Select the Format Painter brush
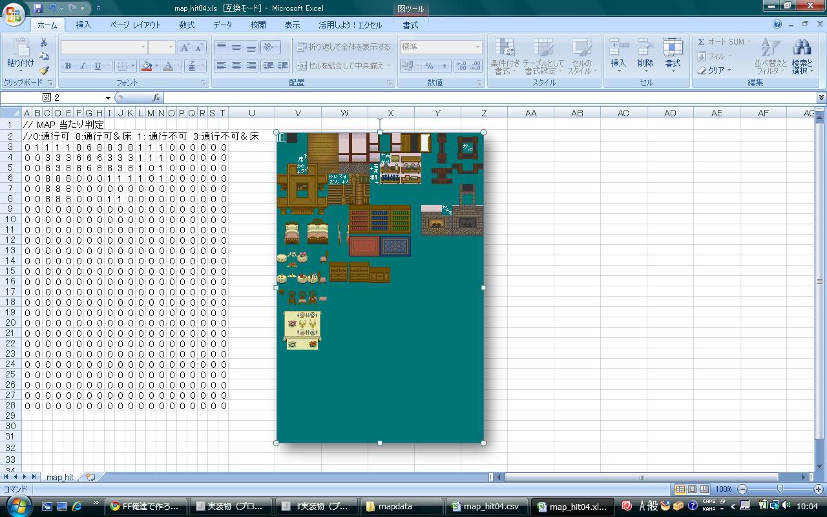 click(x=44, y=70)
